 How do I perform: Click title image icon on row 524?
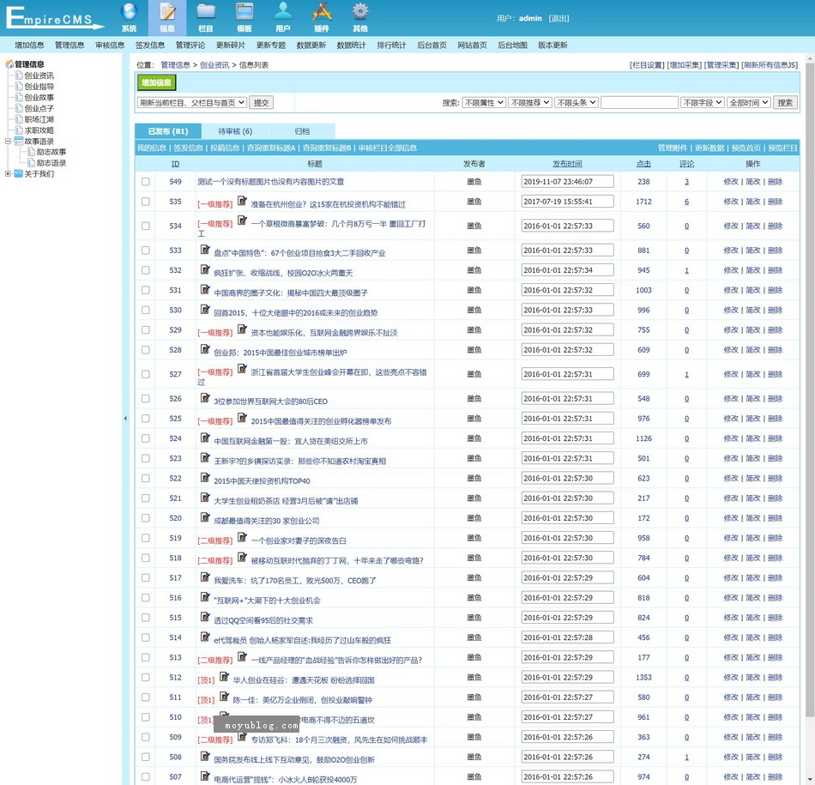(x=205, y=438)
